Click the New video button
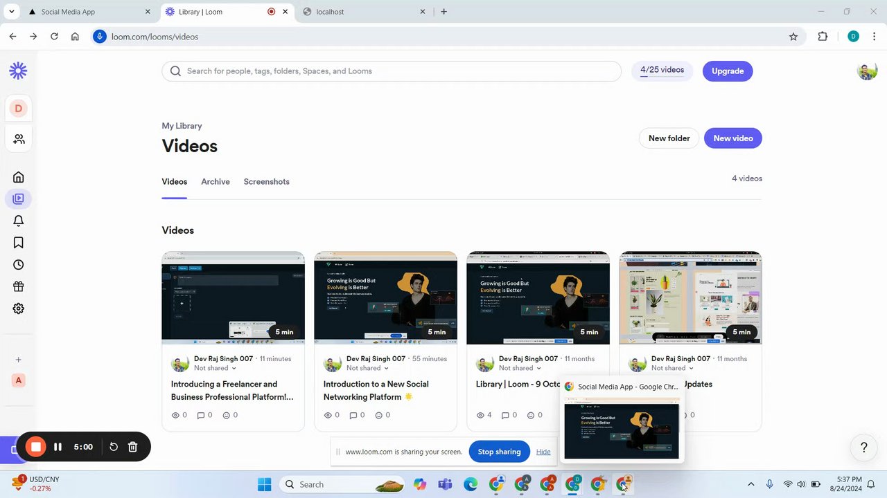Viewport: 887px width, 498px height. tap(733, 138)
